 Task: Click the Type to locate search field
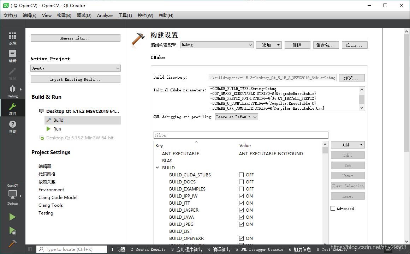click(72, 249)
